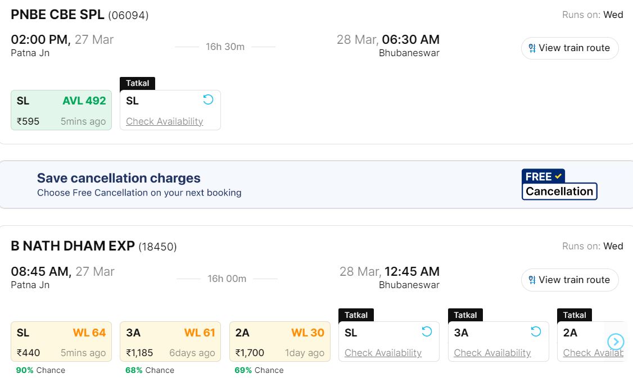Refresh Tatkal 3A availability for B NATH DHAM EXP
This screenshot has width=633, height=387.
[536, 331]
